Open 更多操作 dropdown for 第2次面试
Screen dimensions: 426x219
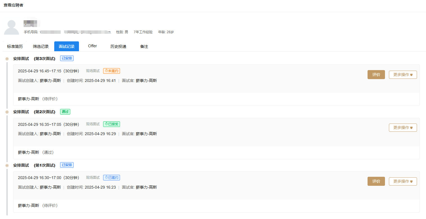click(x=403, y=128)
